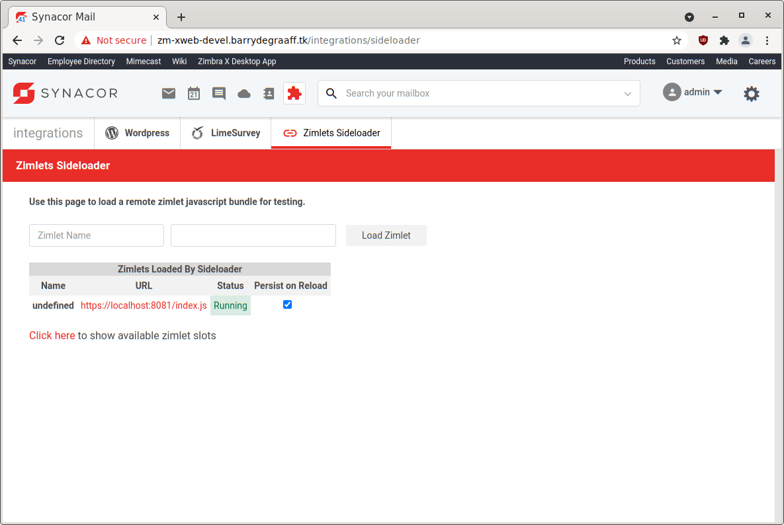Open the search mailbox dropdown chevron

(627, 93)
